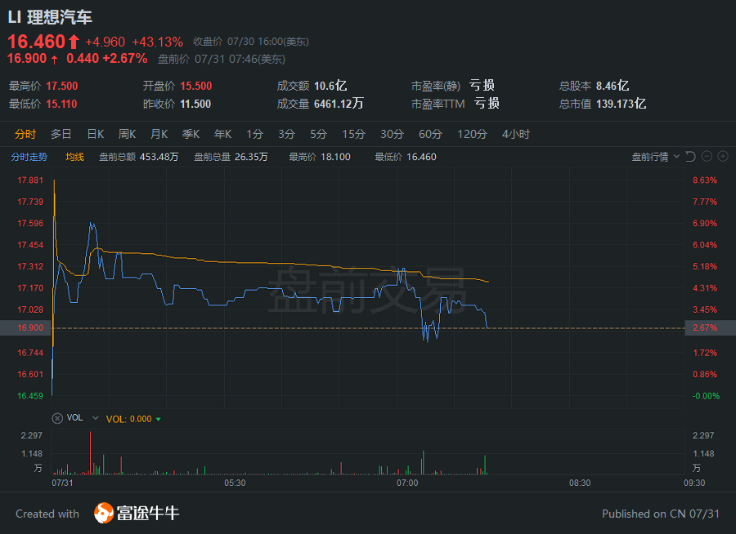The image size is (736, 534).
Task: Click the 17.881 top price axis label
Action: 30,180
